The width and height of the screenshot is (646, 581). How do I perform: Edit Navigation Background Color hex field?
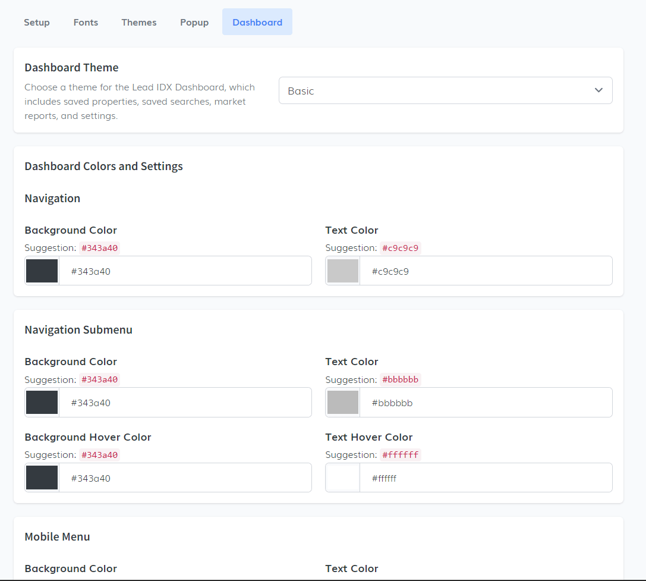pyautogui.click(x=184, y=271)
